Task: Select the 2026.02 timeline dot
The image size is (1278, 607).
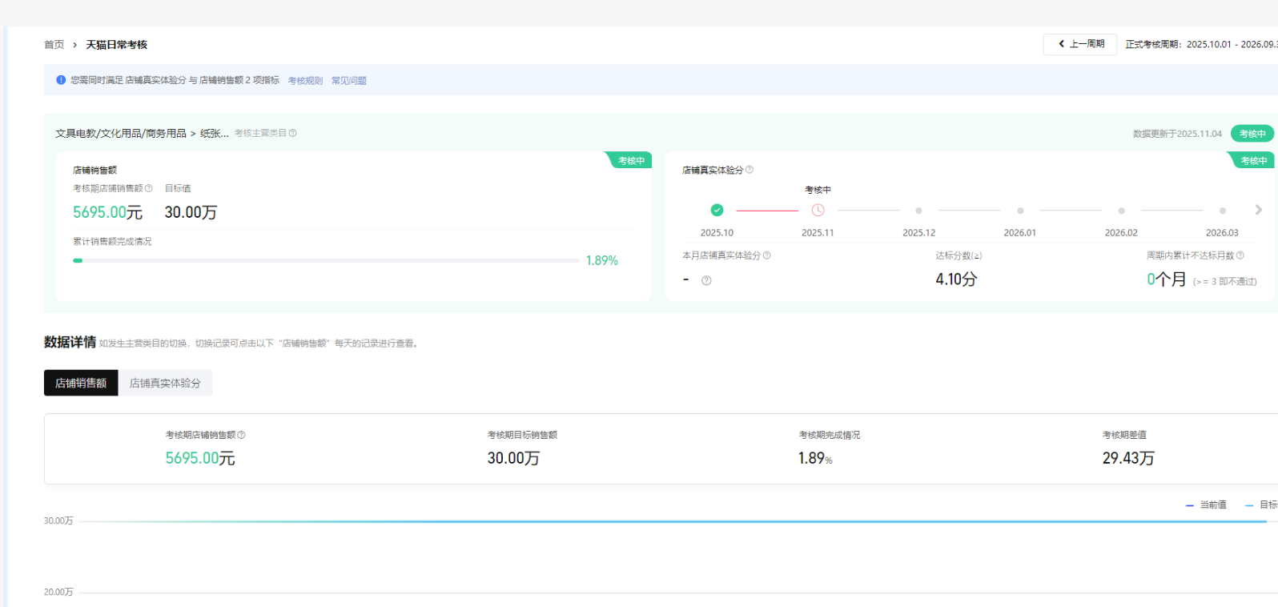Action: 1121,211
